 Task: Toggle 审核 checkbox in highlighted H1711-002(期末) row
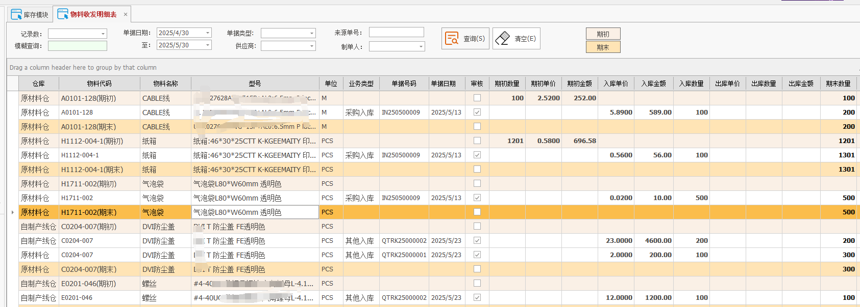tap(477, 212)
